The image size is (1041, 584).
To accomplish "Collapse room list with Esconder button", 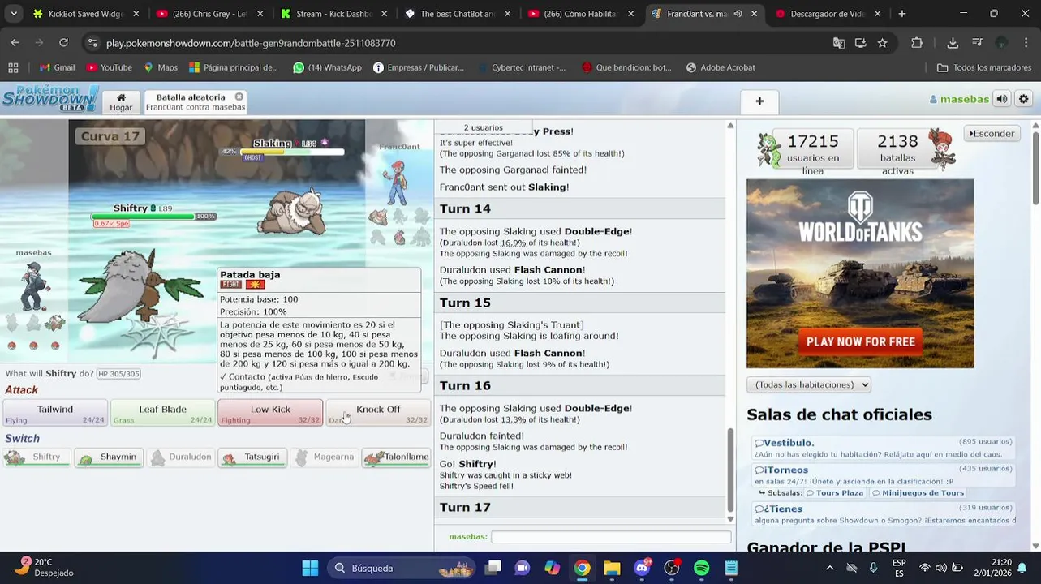I will (x=992, y=133).
